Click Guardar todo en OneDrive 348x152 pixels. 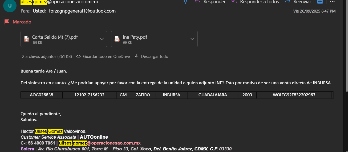[106, 57]
